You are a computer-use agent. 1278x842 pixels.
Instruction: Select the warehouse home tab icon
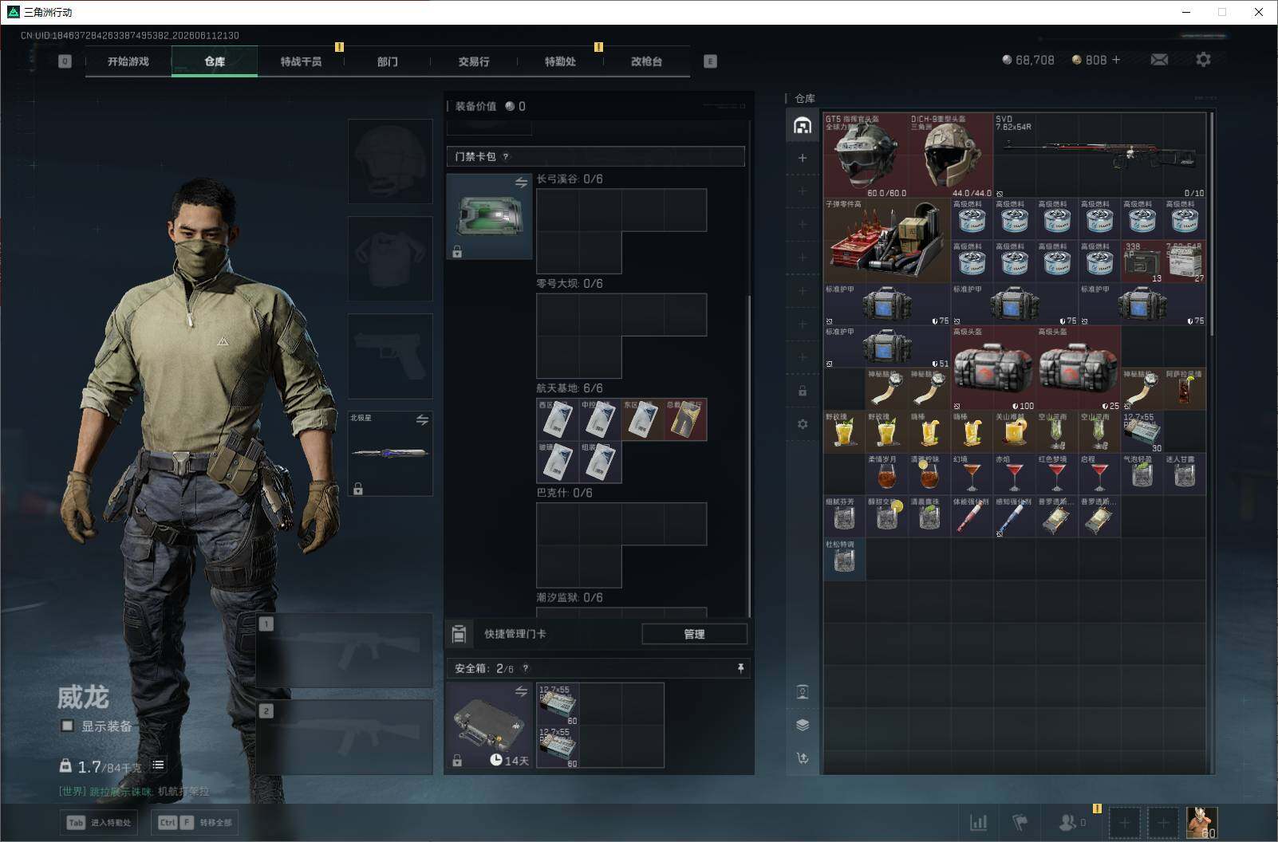(x=803, y=125)
